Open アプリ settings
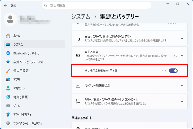 pos(17,79)
